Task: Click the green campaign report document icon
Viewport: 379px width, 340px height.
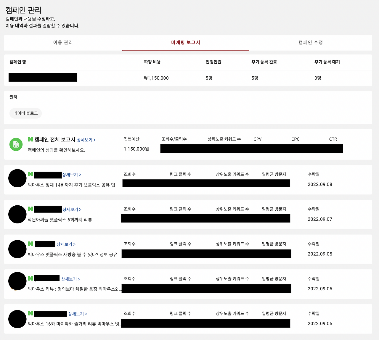Action: click(16, 144)
